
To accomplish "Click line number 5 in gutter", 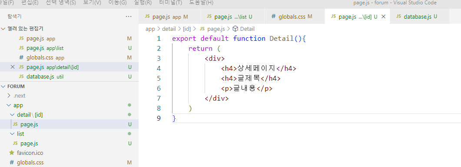I will tap(159, 79).
